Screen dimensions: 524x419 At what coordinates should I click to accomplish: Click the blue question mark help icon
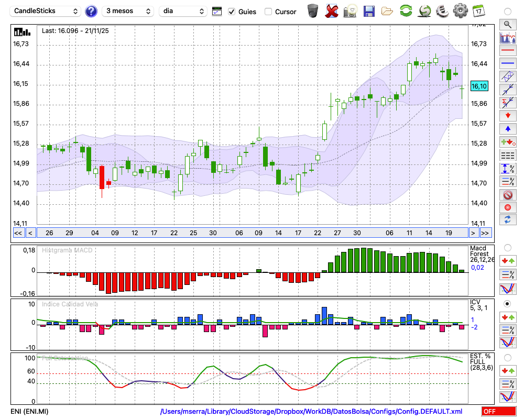pyautogui.click(x=91, y=11)
